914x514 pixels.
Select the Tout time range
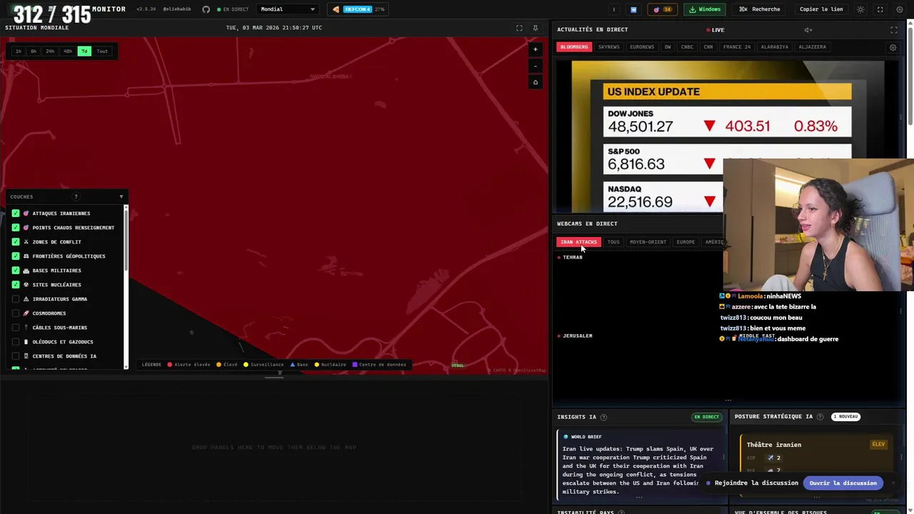tap(102, 51)
